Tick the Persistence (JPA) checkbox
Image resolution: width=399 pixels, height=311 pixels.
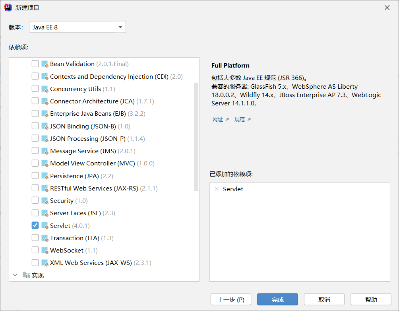[35, 175]
